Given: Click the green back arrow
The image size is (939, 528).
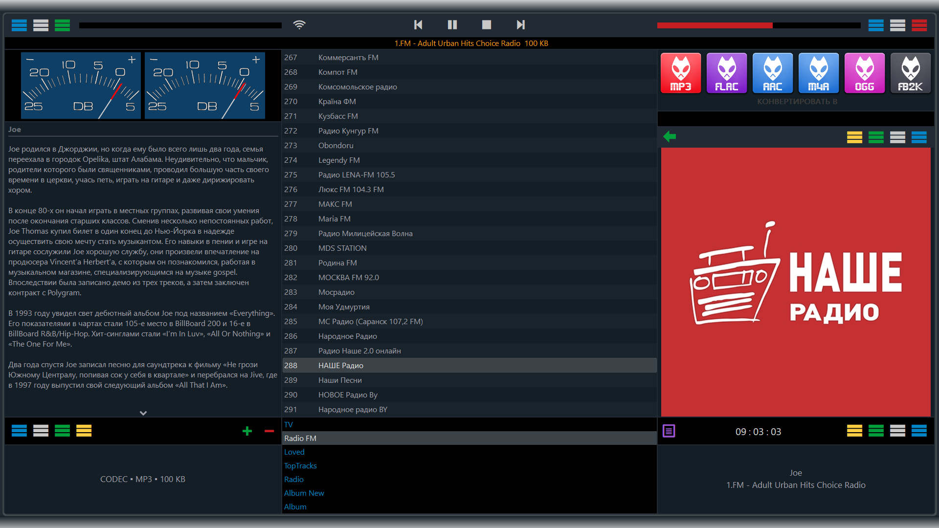Looking at the screenshot, I should pos(670,137).
